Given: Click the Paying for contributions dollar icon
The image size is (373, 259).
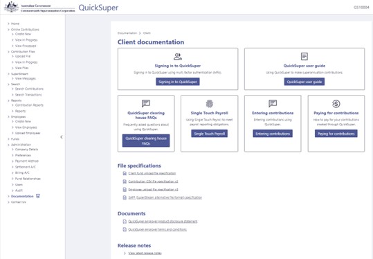Looking at the screenshot, I should click(336, 104).
